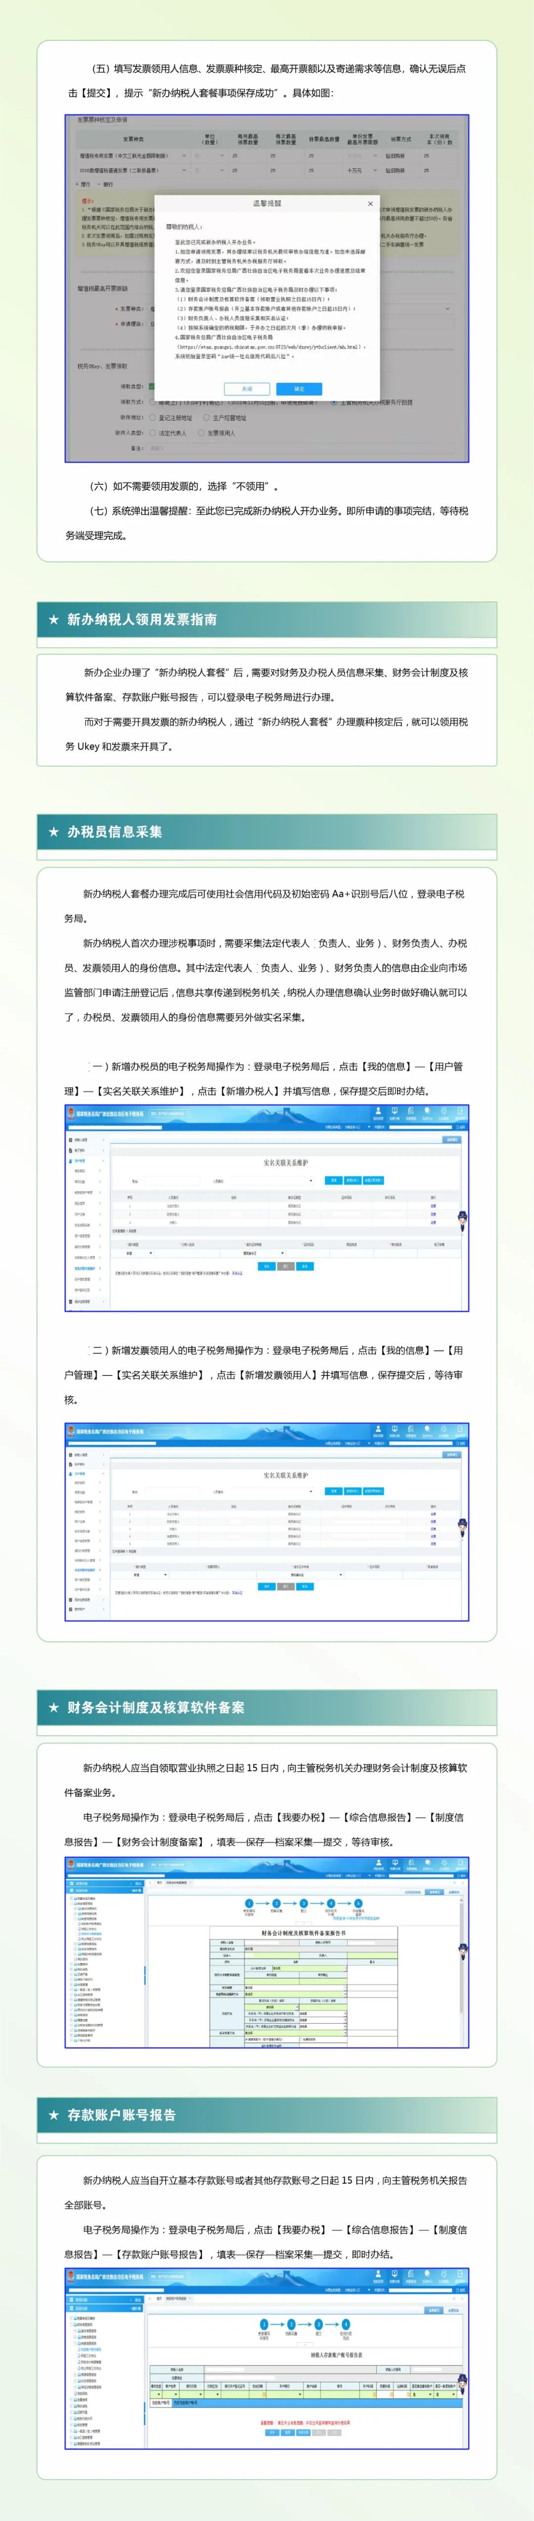Viewport: 534px width, 2521px height.
Task: Click the 新办纳税人领用发票指南 section heading
Action: click(141, 620)
